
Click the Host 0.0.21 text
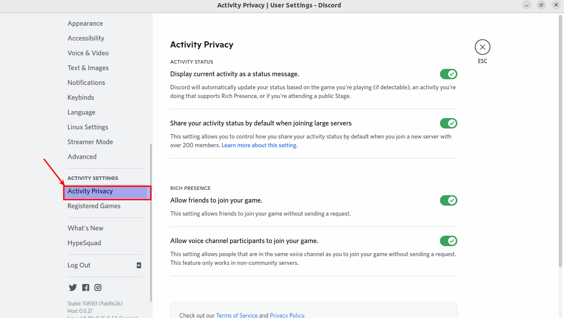80,311
